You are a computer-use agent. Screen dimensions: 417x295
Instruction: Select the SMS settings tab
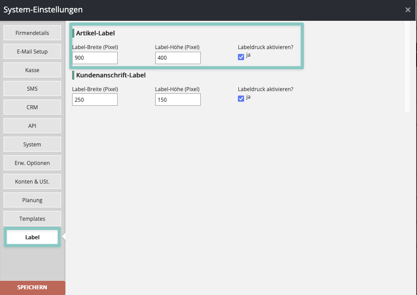32,89
